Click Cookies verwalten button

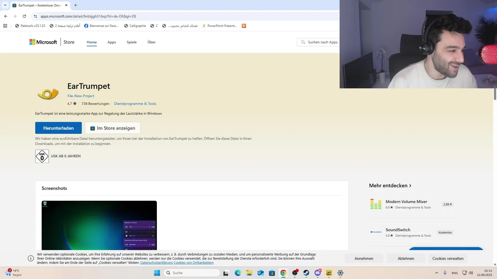(x=448, y=258)
